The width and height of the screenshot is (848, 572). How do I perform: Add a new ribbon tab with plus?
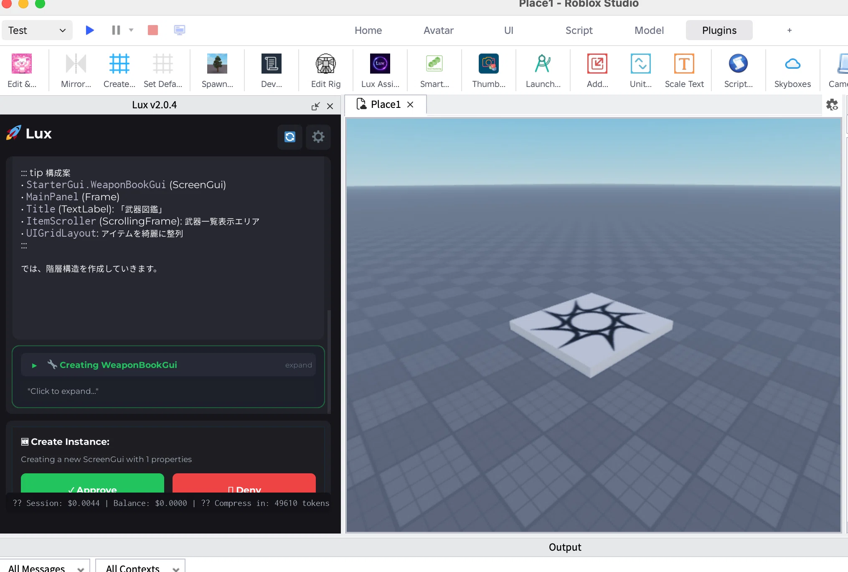(790, 30)
